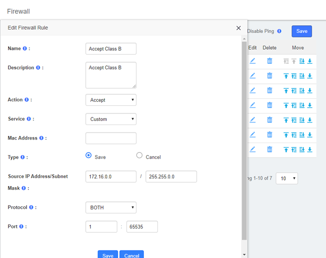The image size is (326, 258).
Task: Delete the rule in the fourth table row
Action: click(270, 105)
